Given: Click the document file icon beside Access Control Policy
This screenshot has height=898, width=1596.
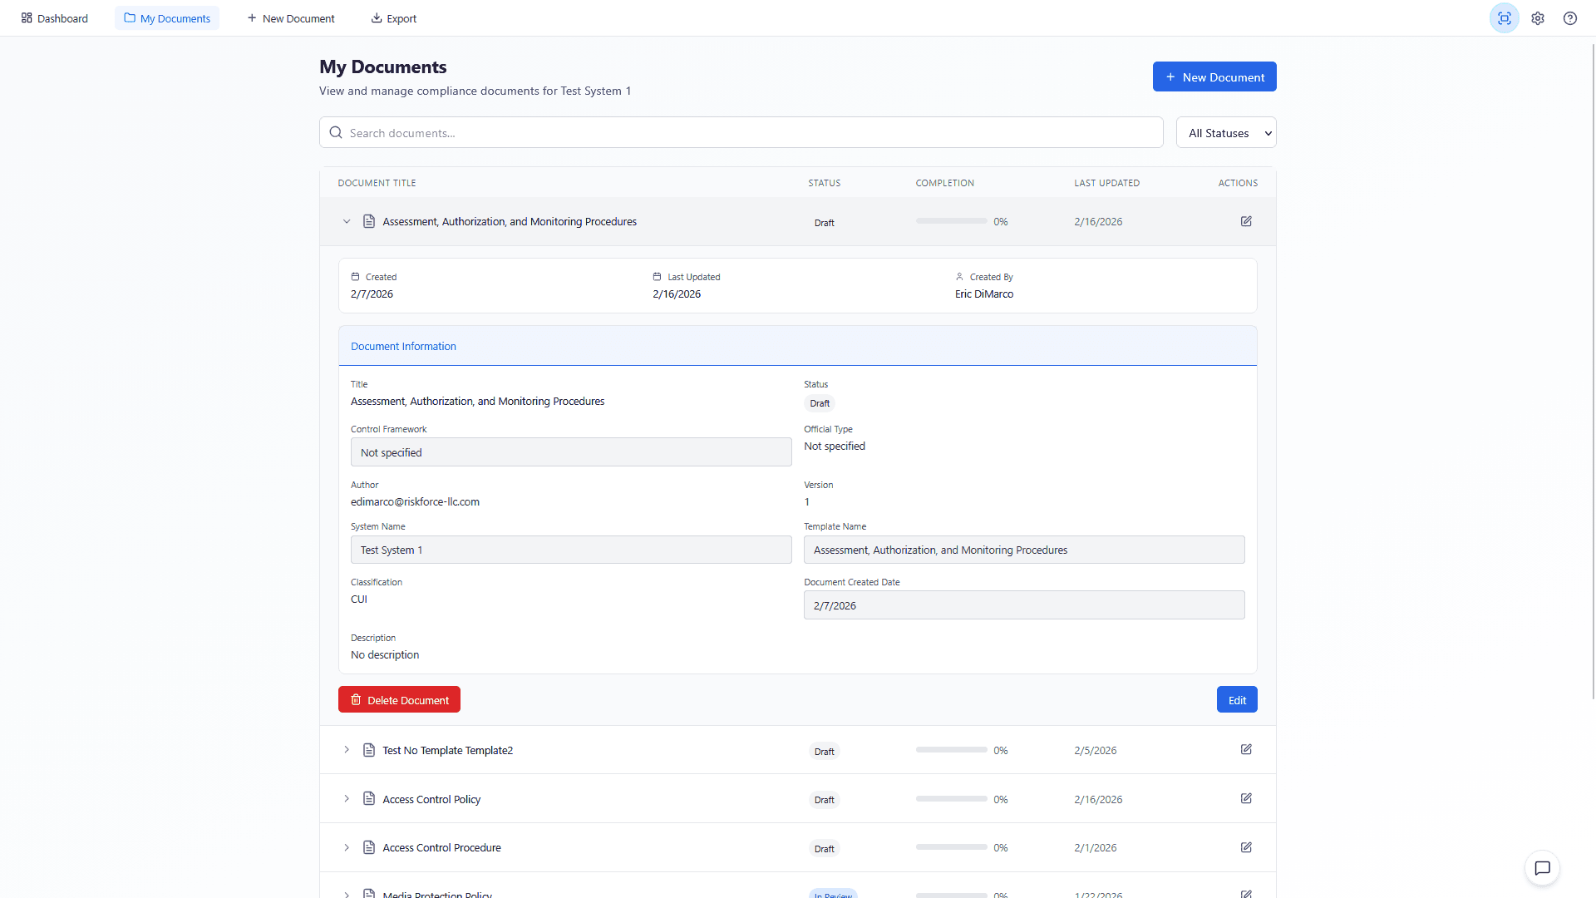Looking at the screenshot, I should pyautogui.click(x=369, y=798).
